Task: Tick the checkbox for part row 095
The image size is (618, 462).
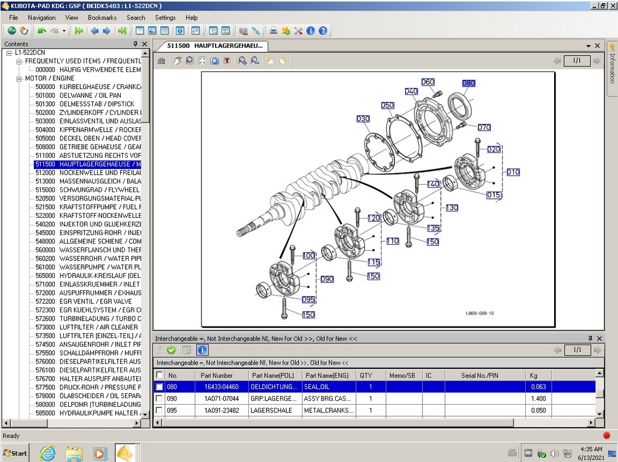Action: click(x=159, y=410)
